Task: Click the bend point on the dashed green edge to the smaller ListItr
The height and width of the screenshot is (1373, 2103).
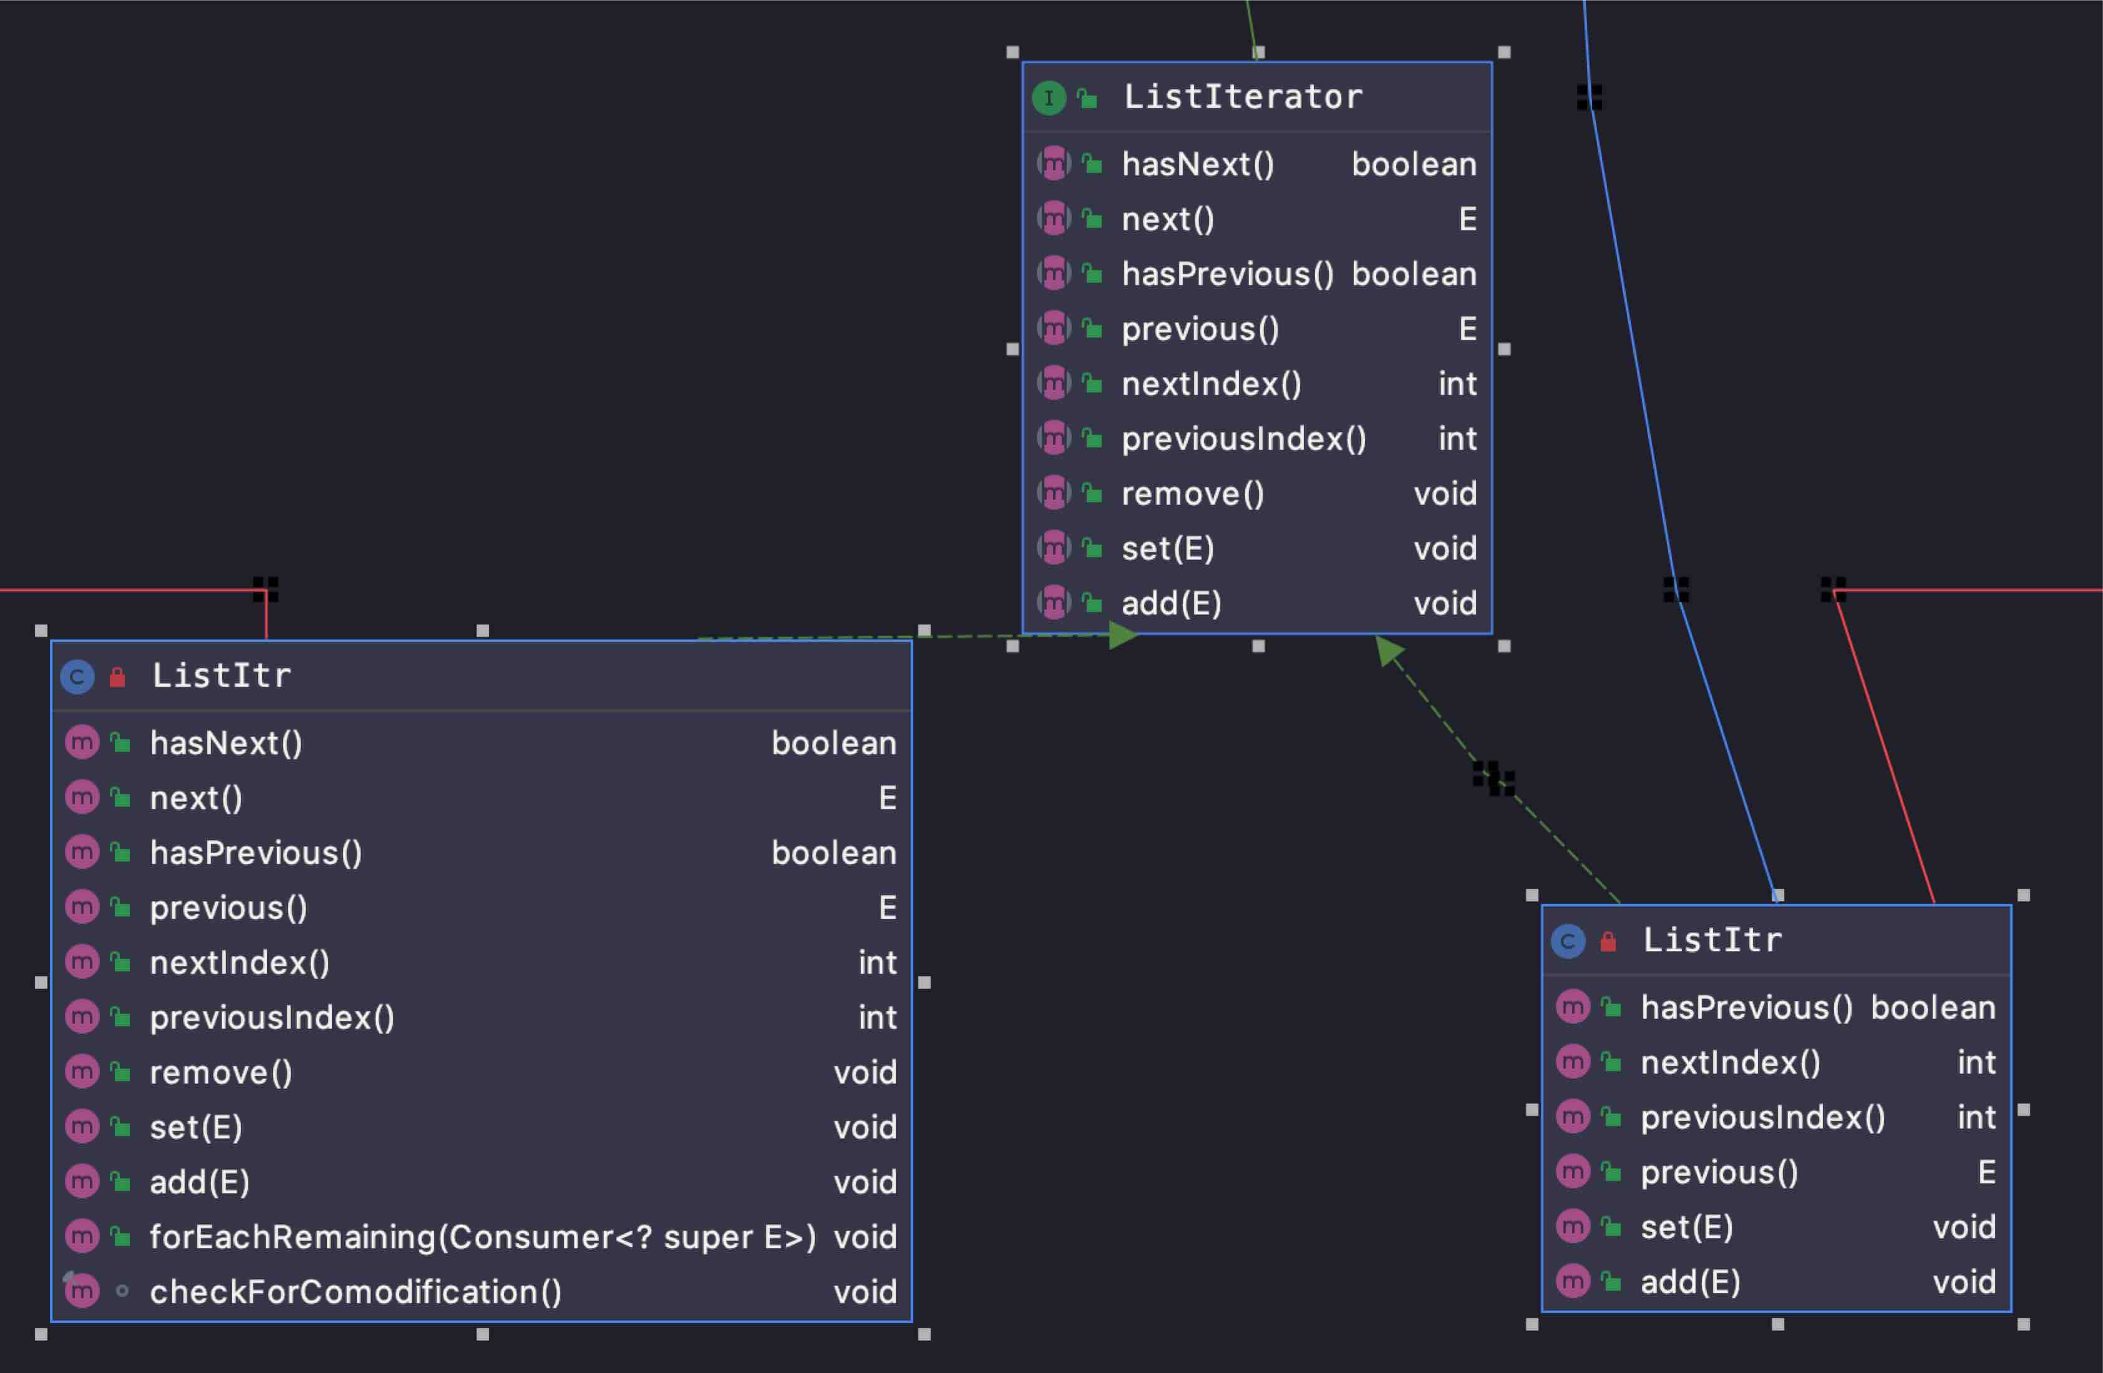Action: [1493, 779]
